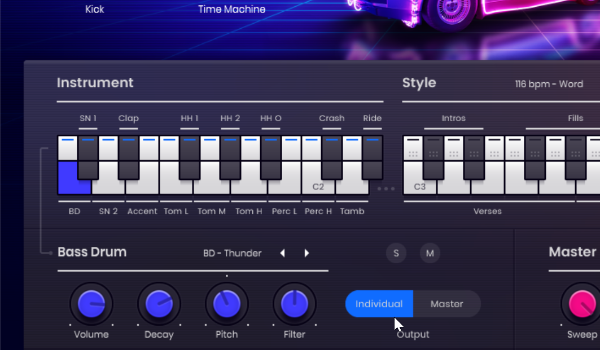The height and width of the screenshot is (350, 600).
Task: Switch output to Master
Action: pyautogui.click(x=447, y=304)
